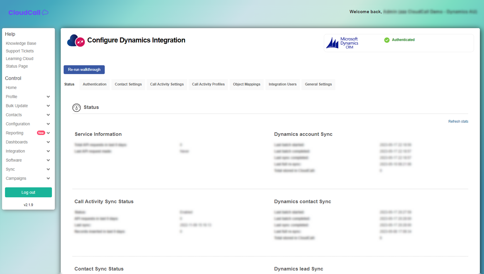Click the Contact Sync Status heading
484x274 pixels.
click(x=99, y=269)
